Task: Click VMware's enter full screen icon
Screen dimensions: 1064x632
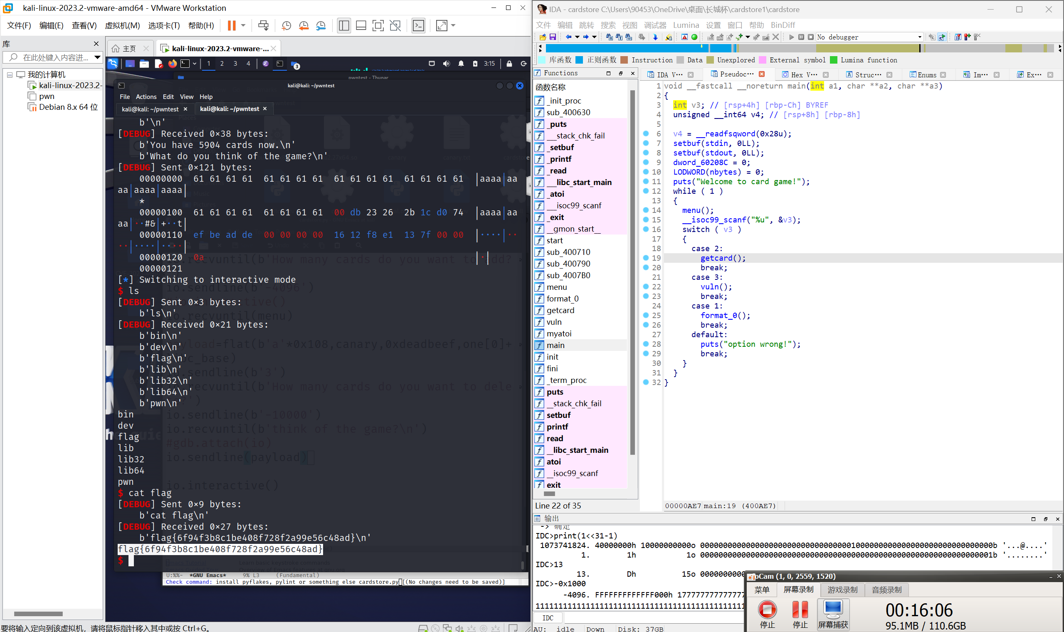Action: pyautogui.click(x=378, y=25)
